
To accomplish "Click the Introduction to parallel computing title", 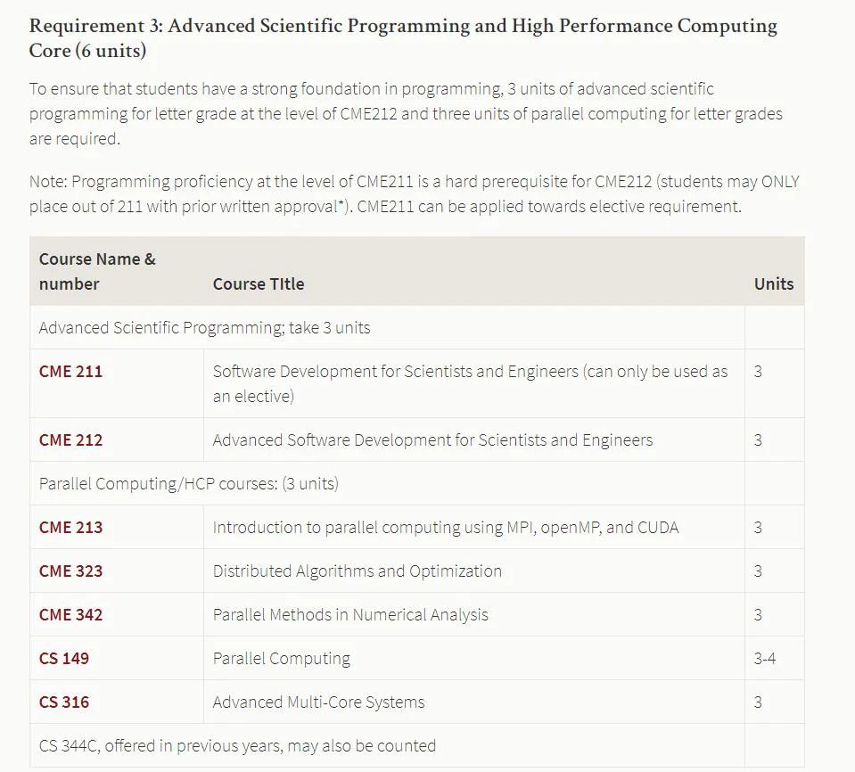I will [x=446, y=527].
